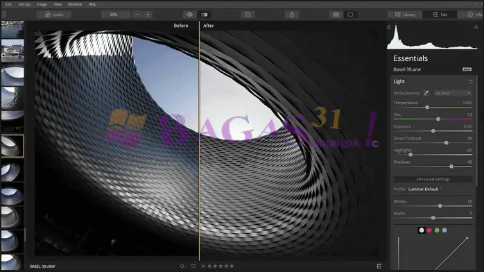484x272 pixels.
Task: Toggle histogram shadow clipping triangle on left
Action: (x=388, y=27)
